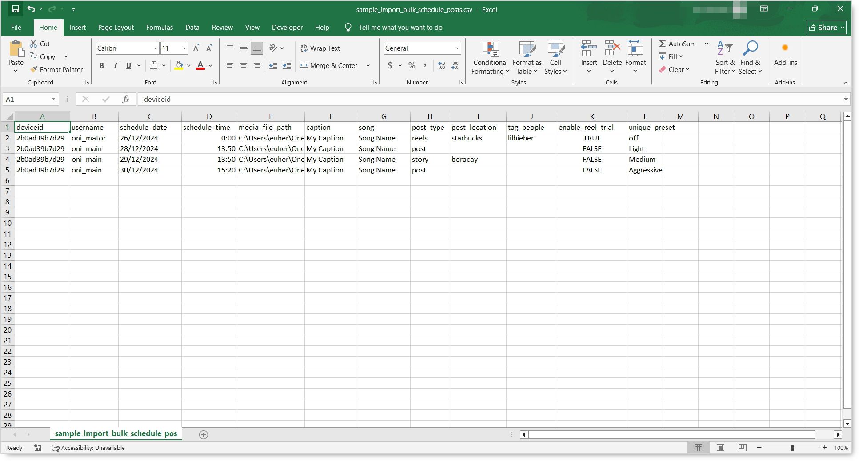The image size is (859, 461).
Task: Click the AutoSum sigma icon
Action: 663,44
